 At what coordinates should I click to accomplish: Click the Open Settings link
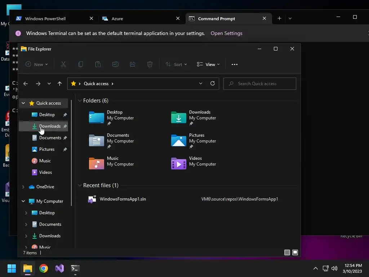(x=226, y=33)
